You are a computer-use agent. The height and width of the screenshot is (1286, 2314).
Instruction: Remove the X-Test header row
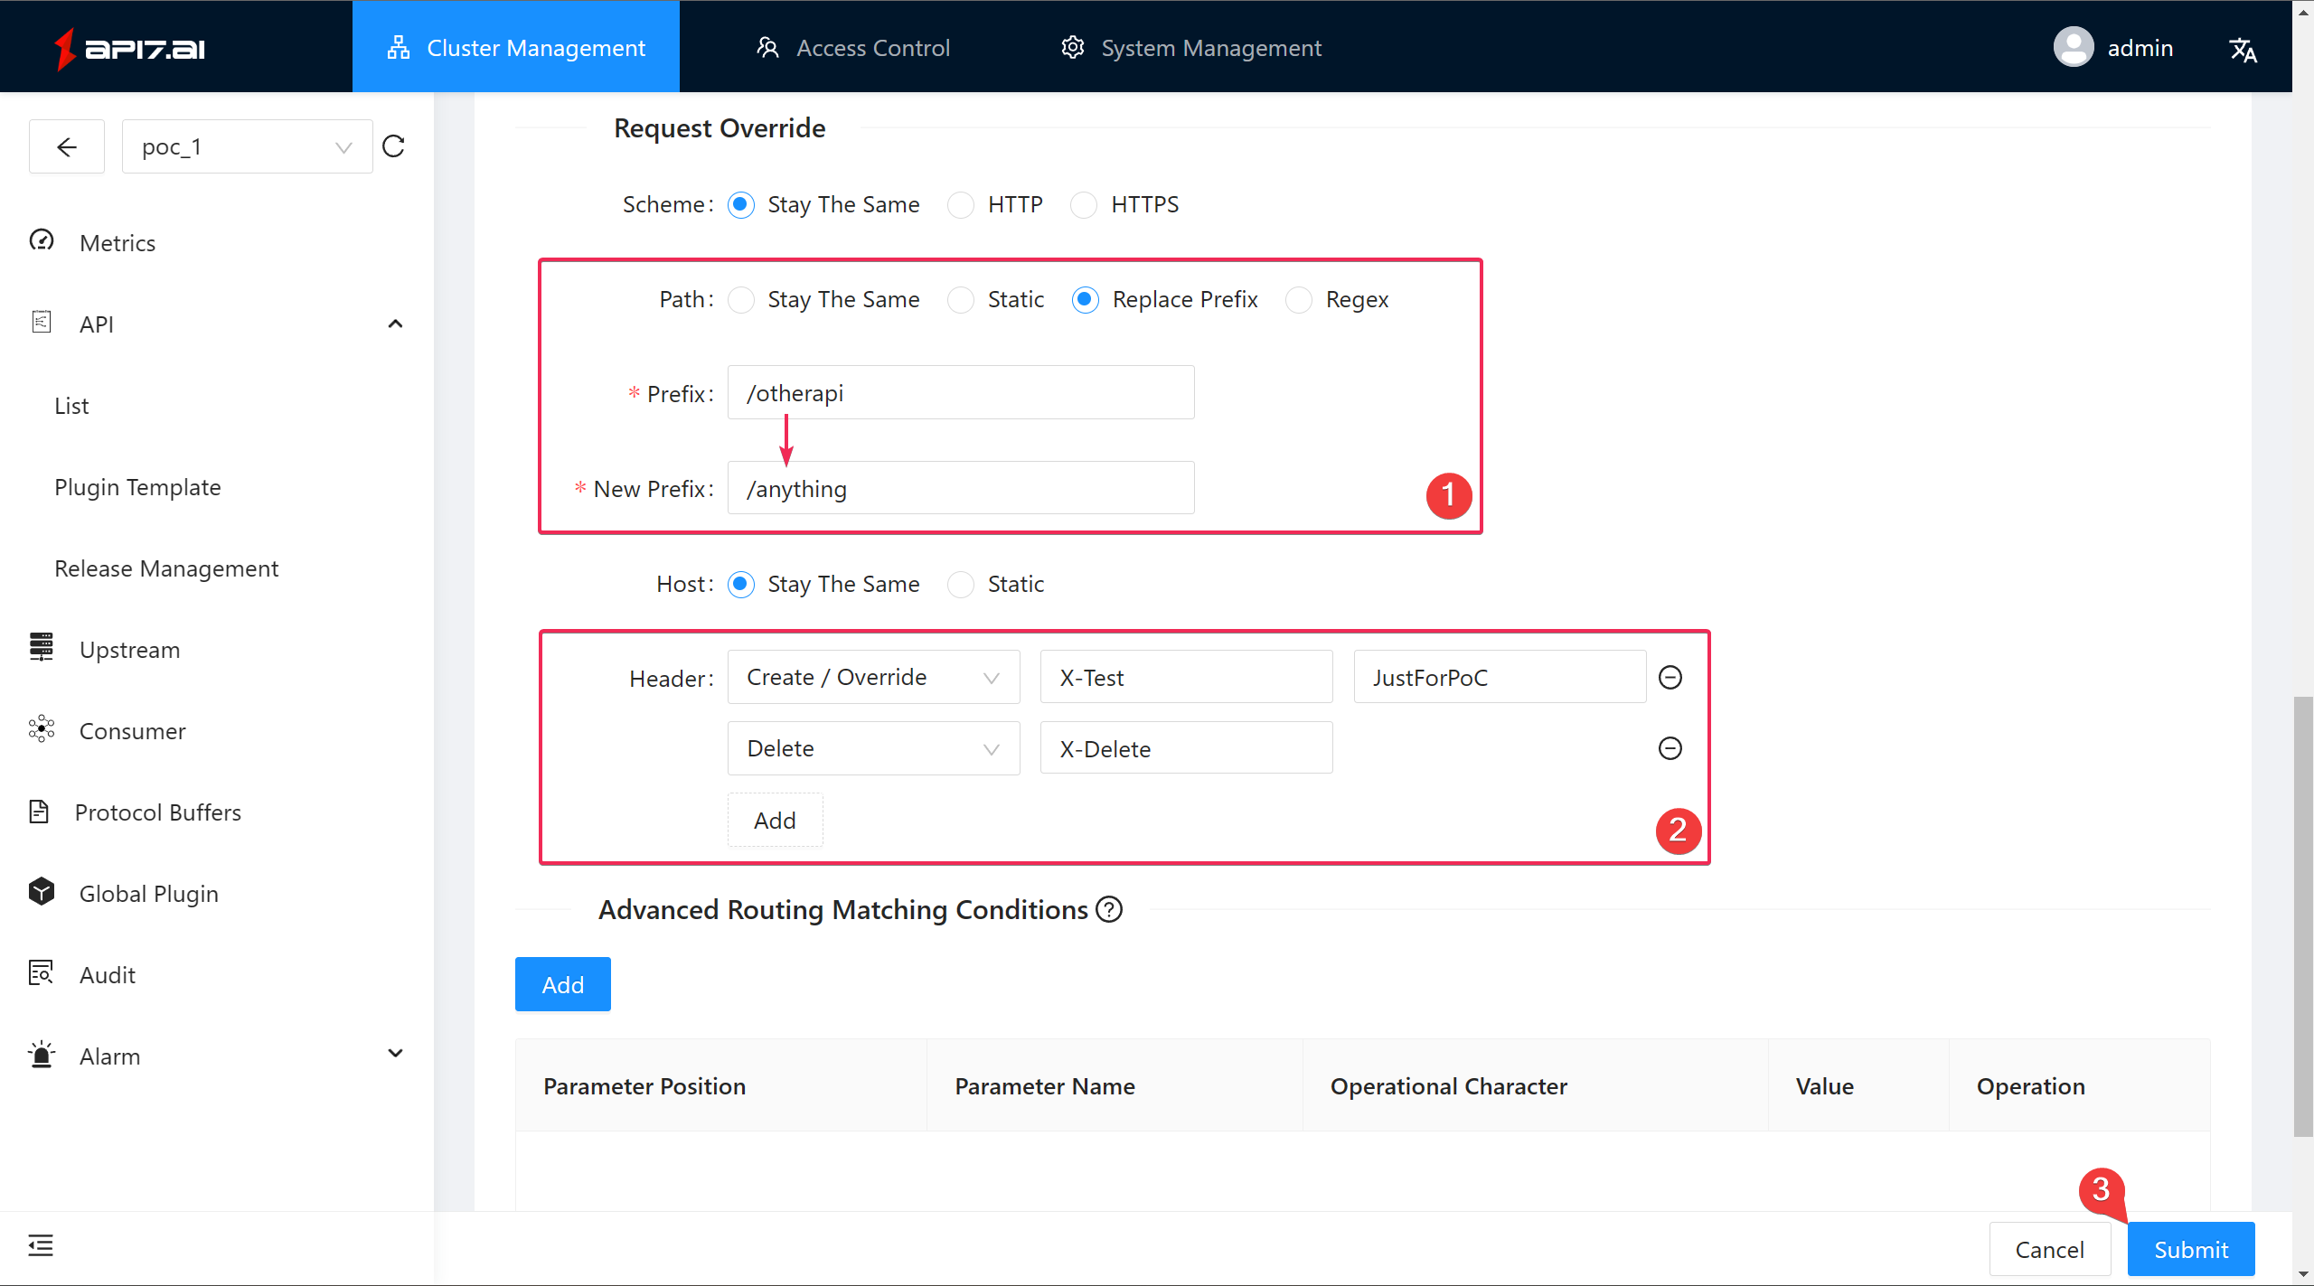(1670, 677)
